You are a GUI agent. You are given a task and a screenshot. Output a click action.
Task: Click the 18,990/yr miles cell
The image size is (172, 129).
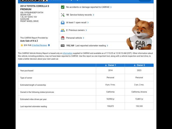[110, 99]
